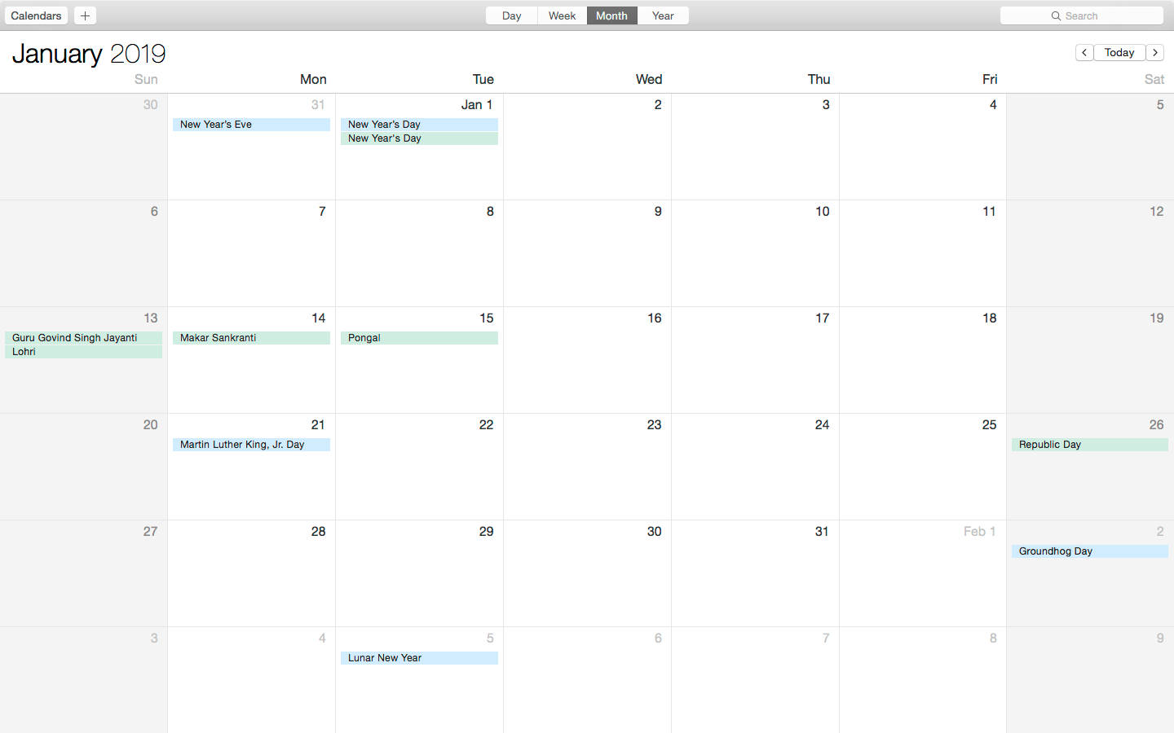Jump to Today

tap(1119, 52)
